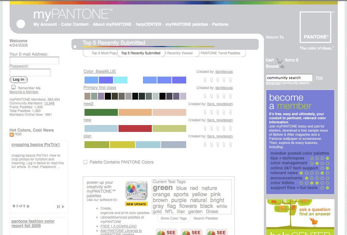The width and height of the screenshot is (347, 235).
Task: Select the flowers text tag
Action: click(x=188, y=206)
